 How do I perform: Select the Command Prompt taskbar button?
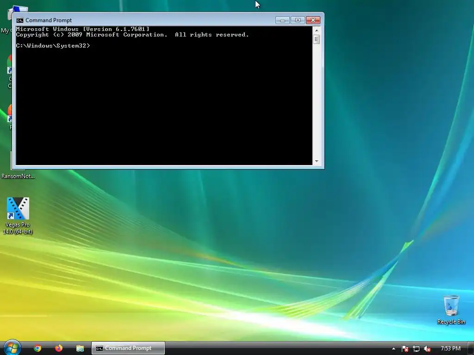pos(128,348)
